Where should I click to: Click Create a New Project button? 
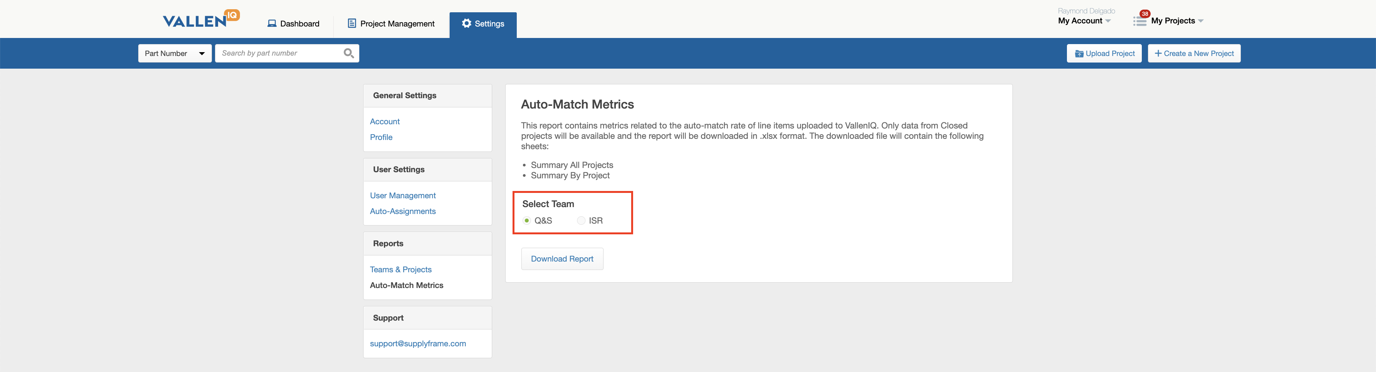[x=1194, y=53]
